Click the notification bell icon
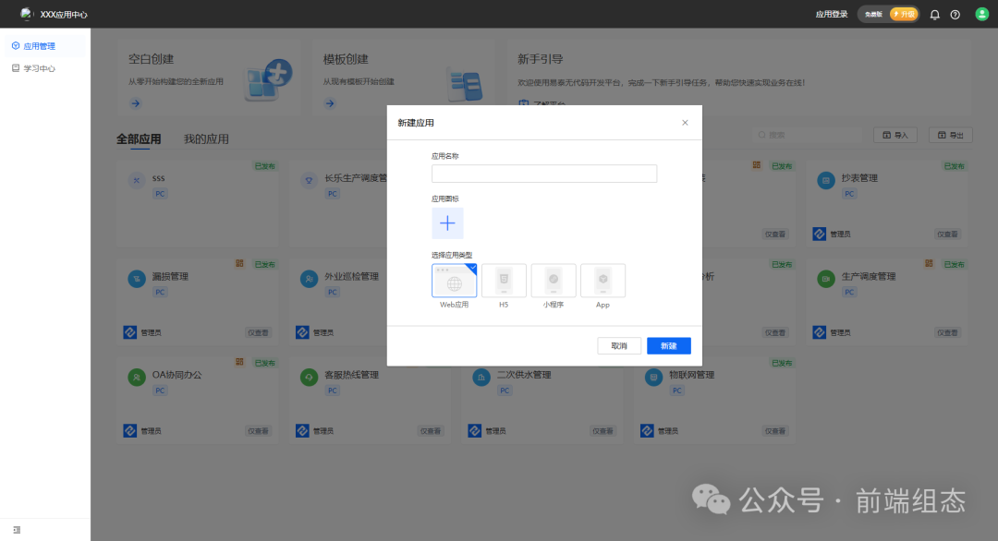The height and width of the screenshot is (541, 998). point(934,14)
